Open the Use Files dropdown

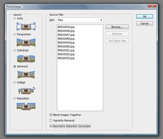pos(80,20)
